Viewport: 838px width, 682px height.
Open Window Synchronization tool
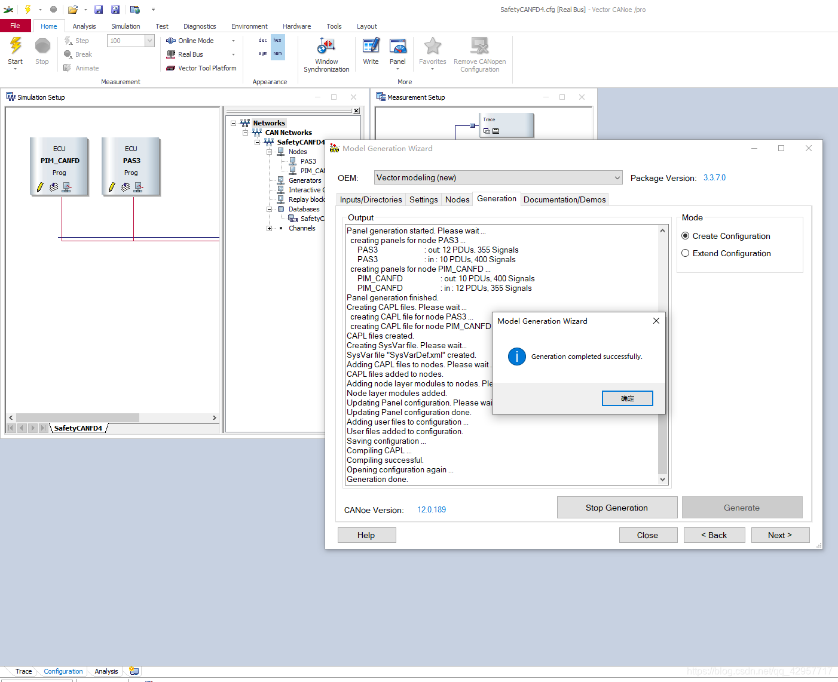pos(326,55)
